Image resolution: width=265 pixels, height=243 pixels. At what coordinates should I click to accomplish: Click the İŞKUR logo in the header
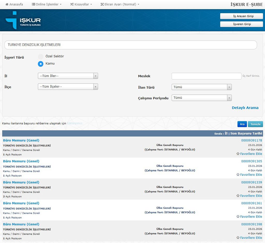(x=23, y=20)
